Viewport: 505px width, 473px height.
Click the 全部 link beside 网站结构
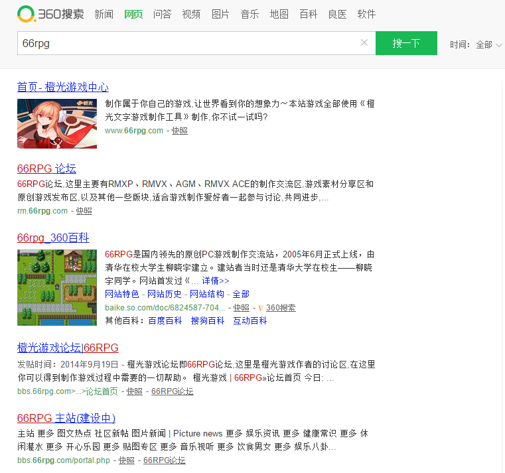pyautogui.click(x=241, y=294)
